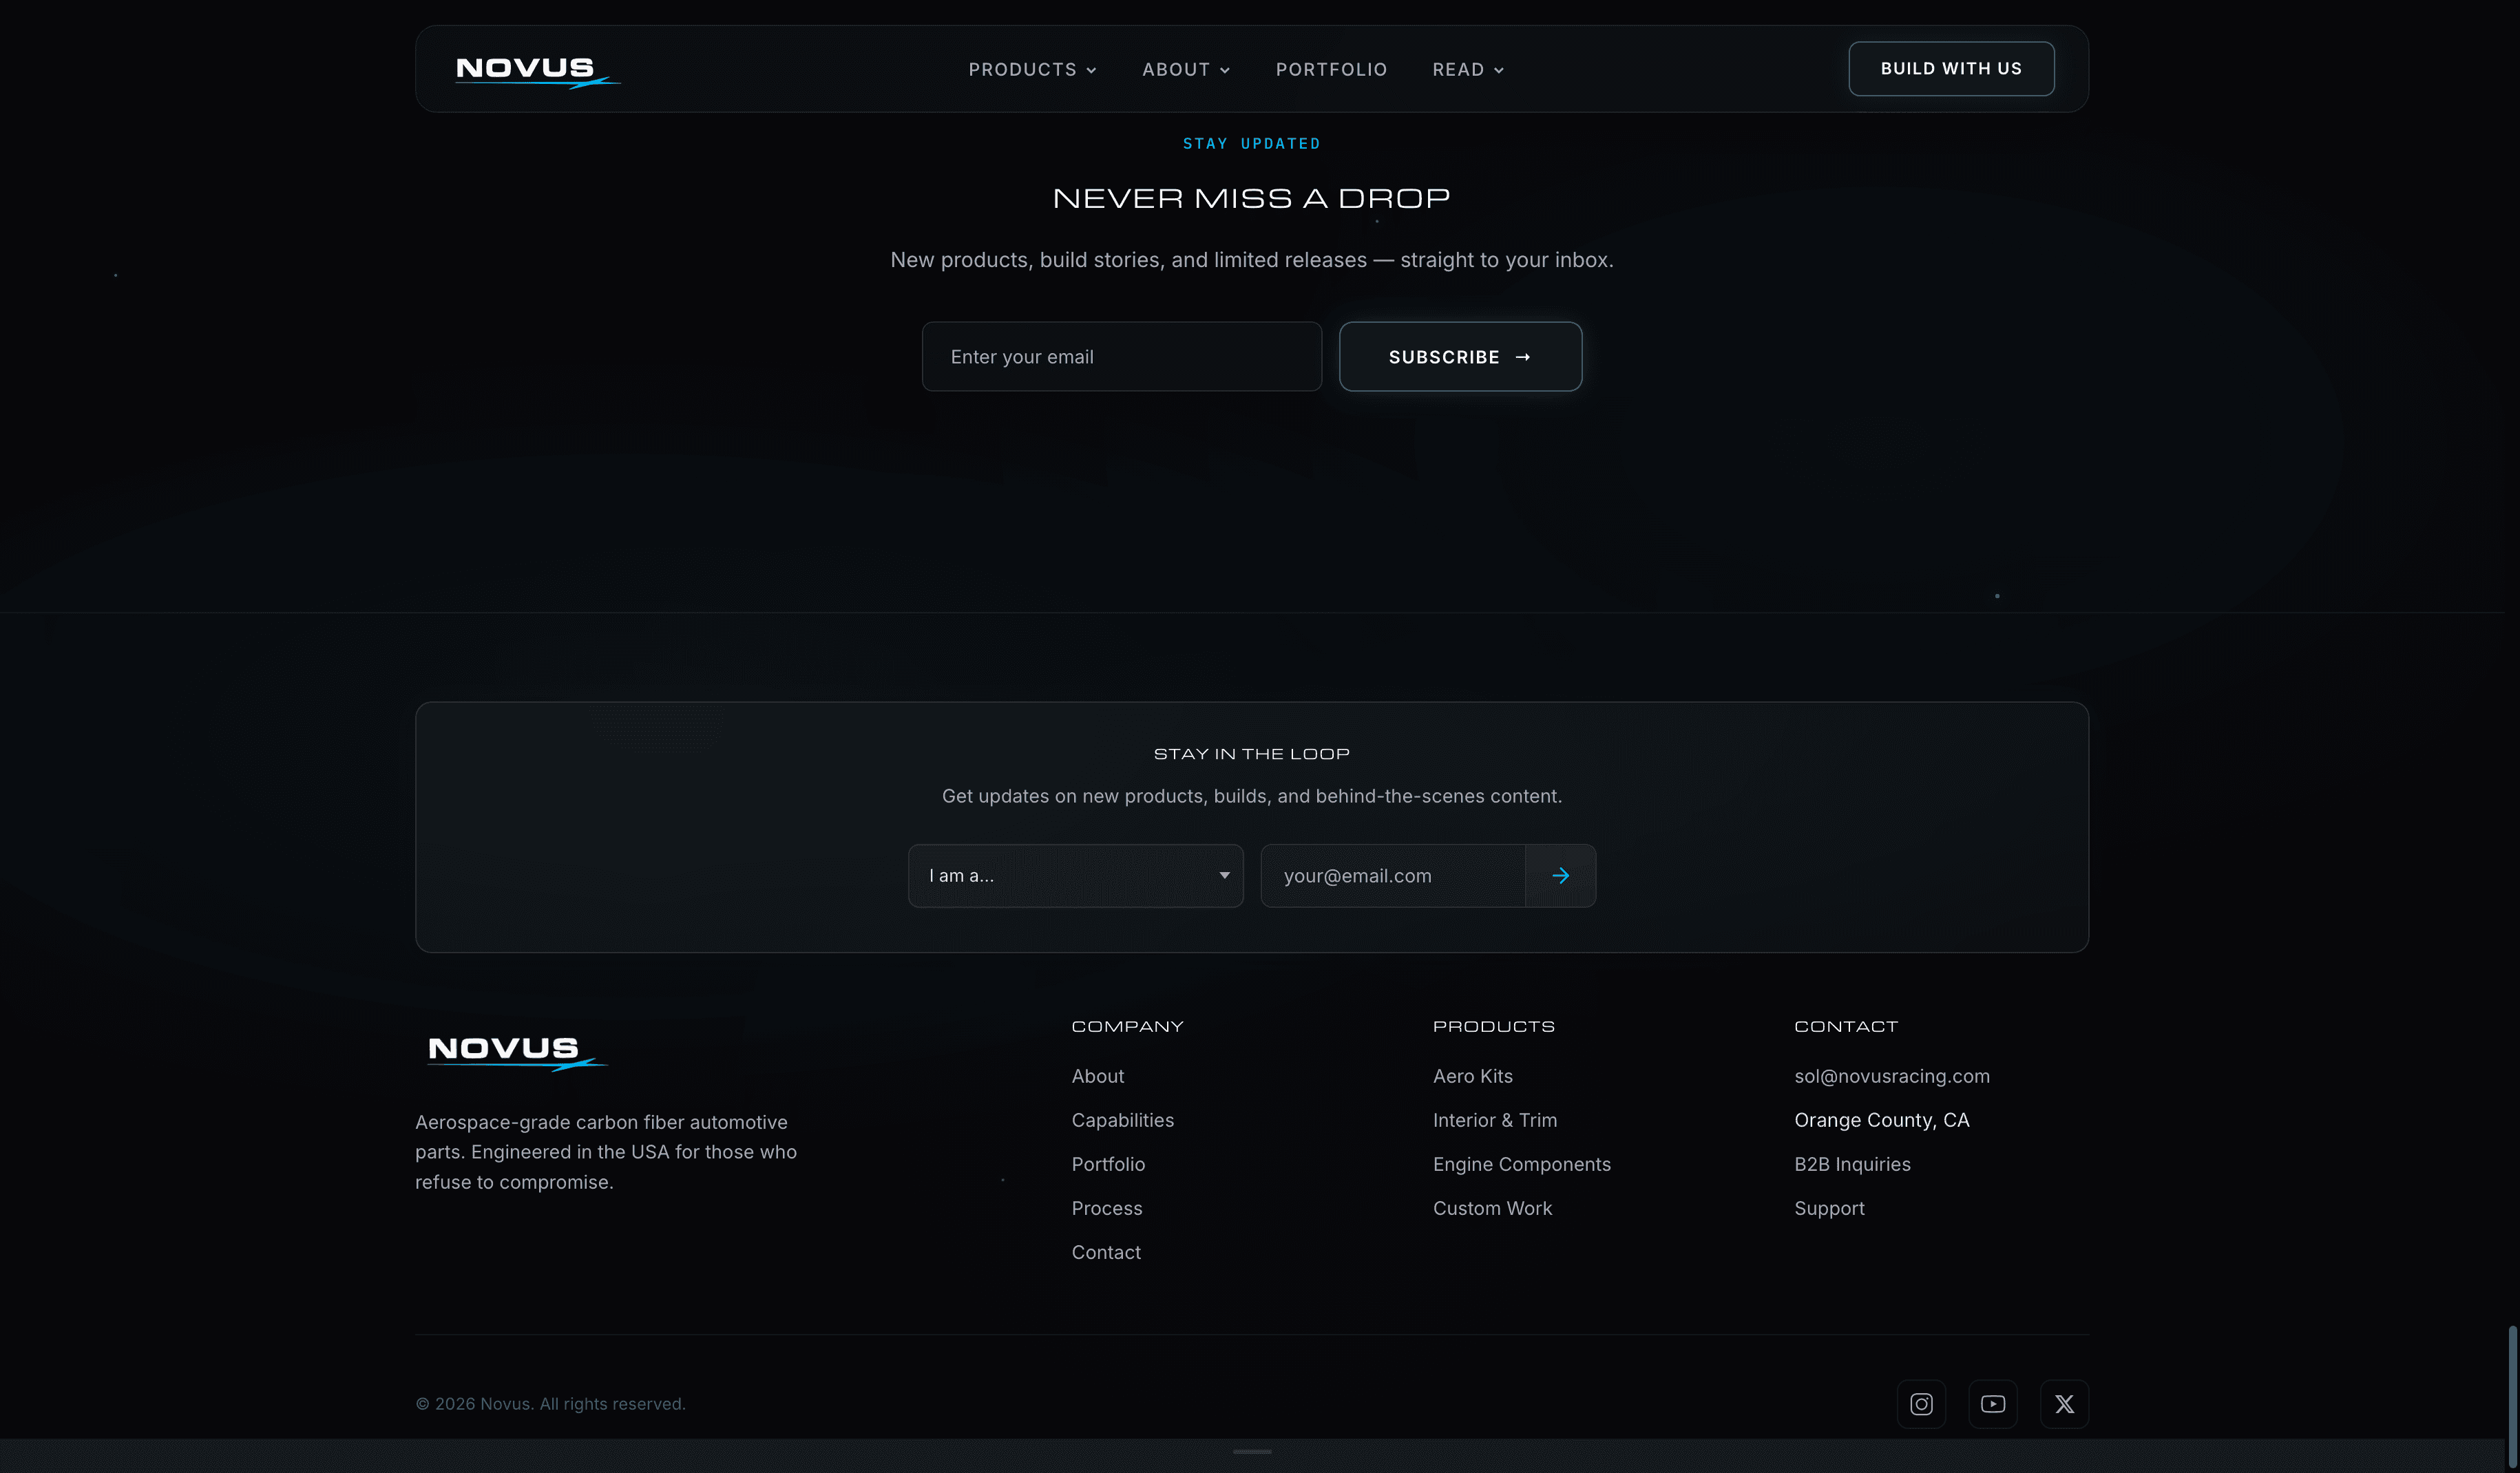This screenshot has width=2520, height=1473.
Task: Expand the About nav dropdown
Action: (1186, 70)
